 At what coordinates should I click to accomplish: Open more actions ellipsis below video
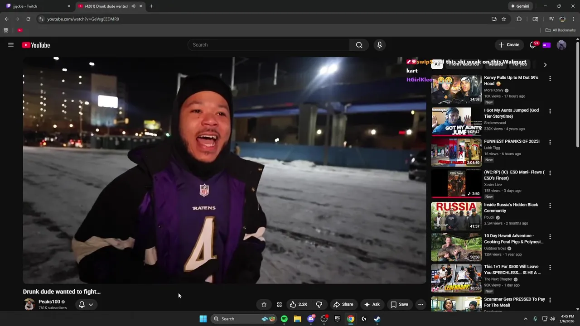pos(420,304)
